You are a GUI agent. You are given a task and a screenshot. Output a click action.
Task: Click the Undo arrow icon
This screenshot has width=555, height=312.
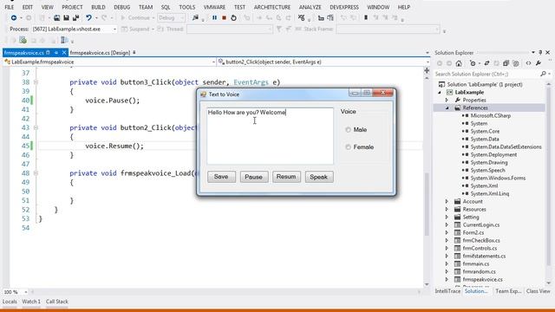coord(88,17)
